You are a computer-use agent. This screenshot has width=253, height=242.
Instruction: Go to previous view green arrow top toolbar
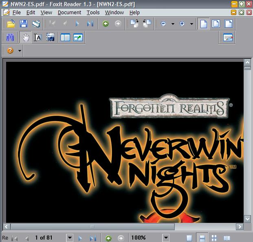[x=106, y=24]
